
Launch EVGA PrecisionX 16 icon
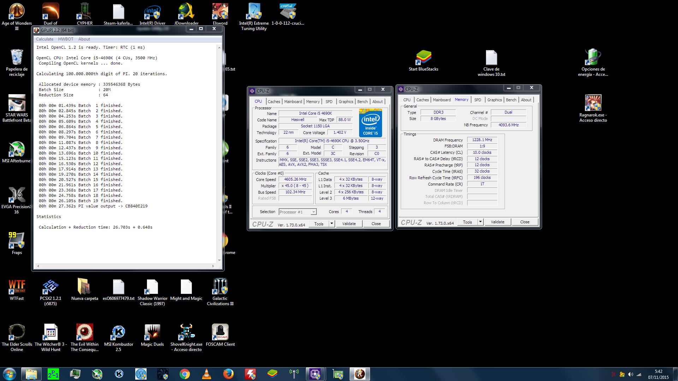[x=17, y=200]
